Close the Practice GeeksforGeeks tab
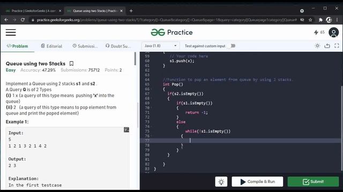Image resolution: width=343 pixels, height=192 pixels. pos(60,11)
